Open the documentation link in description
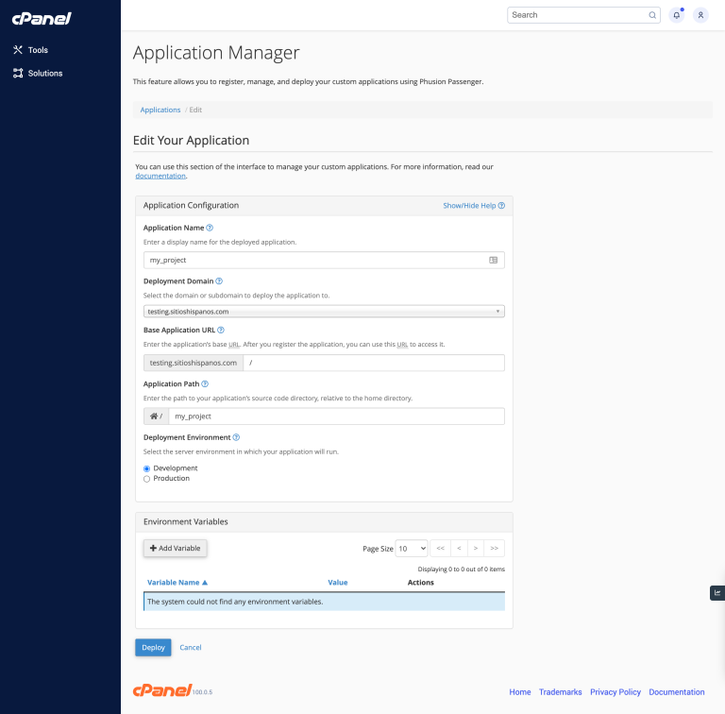Image resolution: width=725 pixels, height=714 pixels. pyautogui.click(x=160, y=176)
